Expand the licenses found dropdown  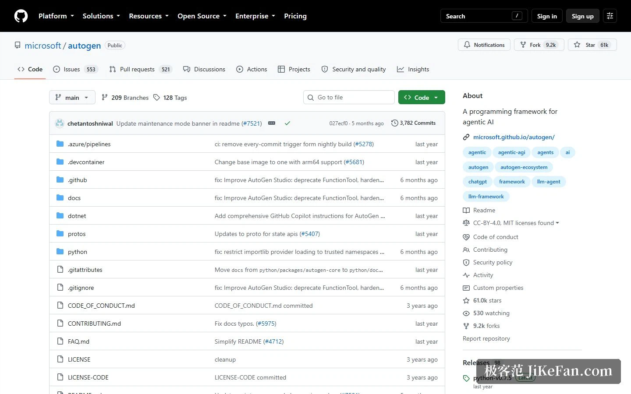[516, 223]
